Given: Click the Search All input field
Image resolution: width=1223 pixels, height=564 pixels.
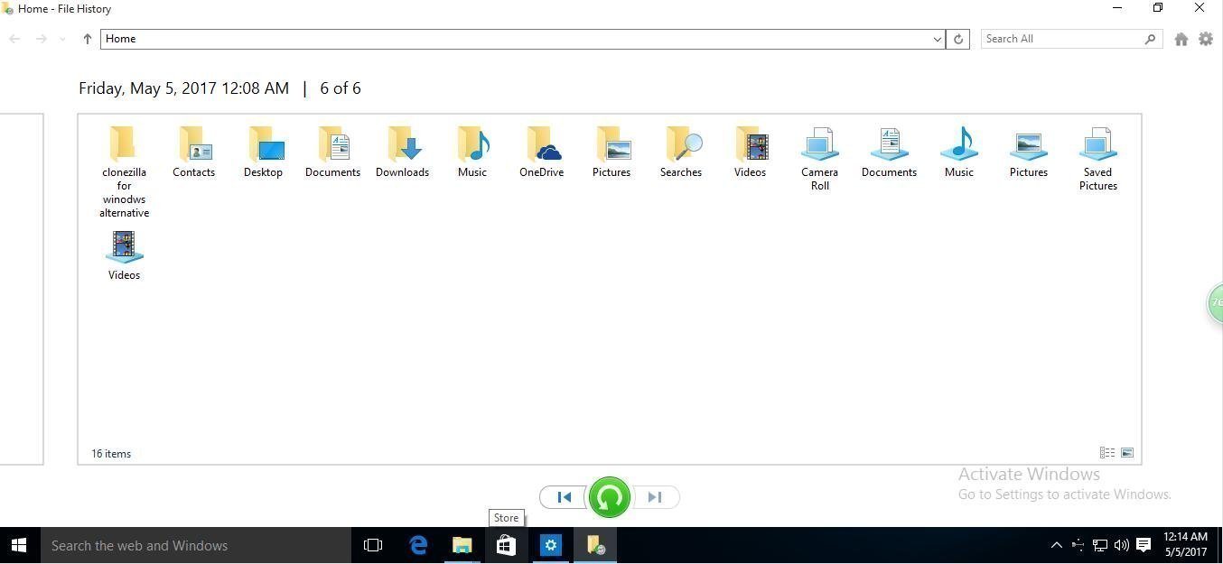Looking at the screenshot, I should [x=1061, y=39].
